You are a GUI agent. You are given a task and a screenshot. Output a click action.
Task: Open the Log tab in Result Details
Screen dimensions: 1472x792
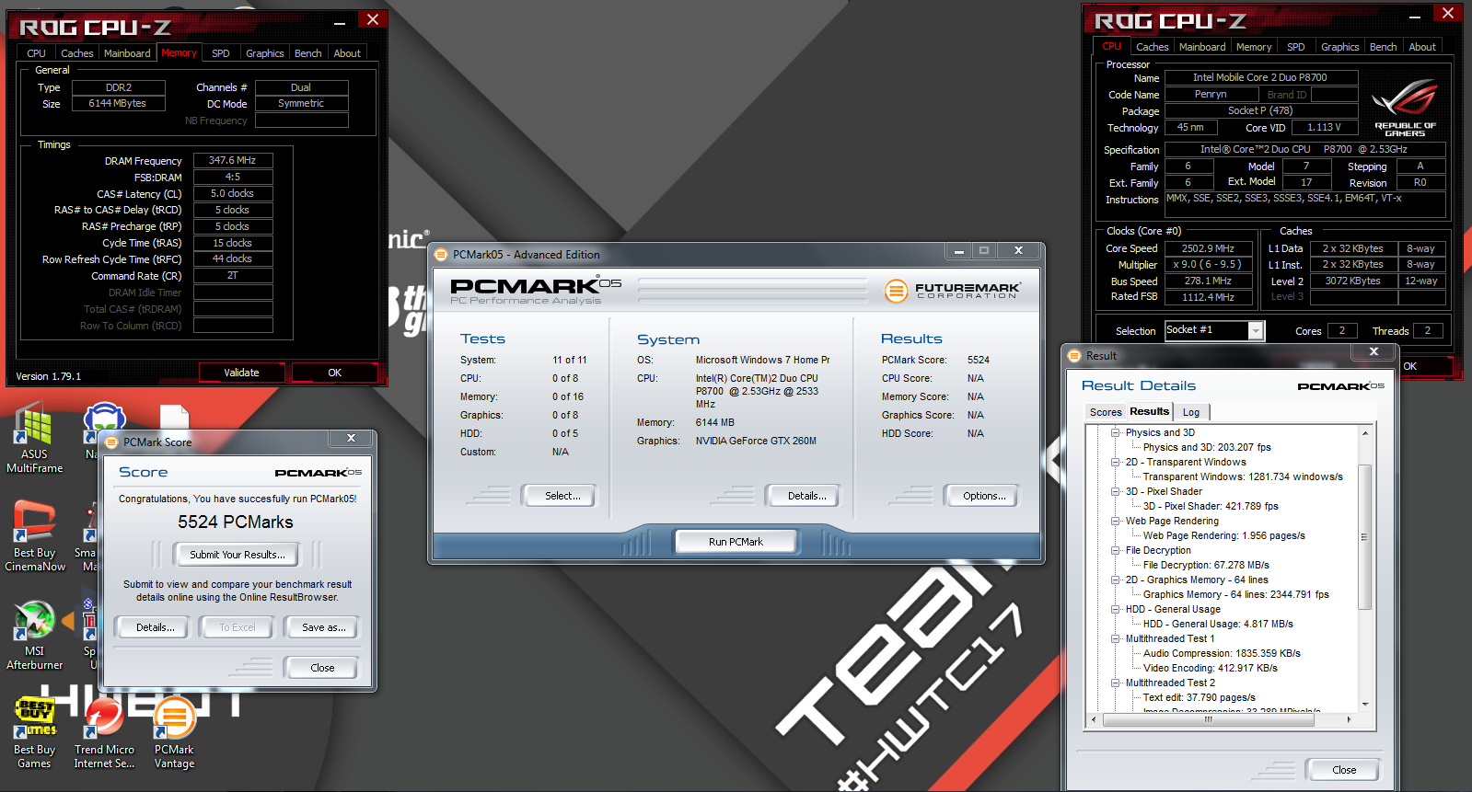click(1191, 412)
